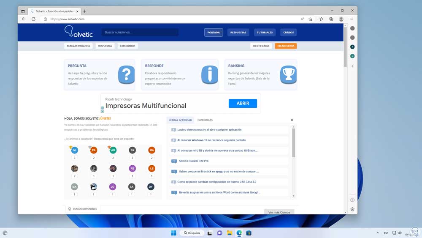Image resolution: width=422 pixels, height=238 pixels.
Task: Open the tab actions menu icon
Action: click(23, 11)
